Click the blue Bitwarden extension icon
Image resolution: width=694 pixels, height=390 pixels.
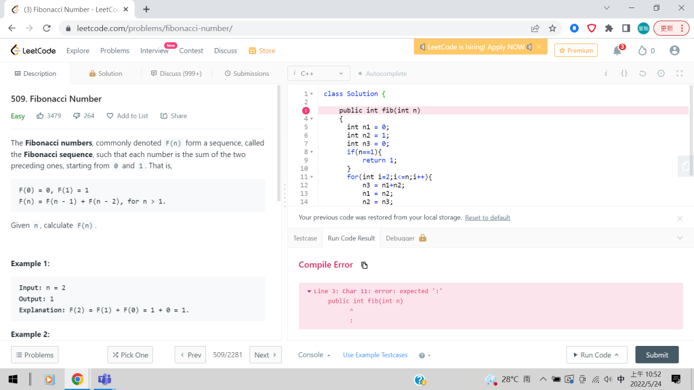pyautogui.click(x=574, y=28)
